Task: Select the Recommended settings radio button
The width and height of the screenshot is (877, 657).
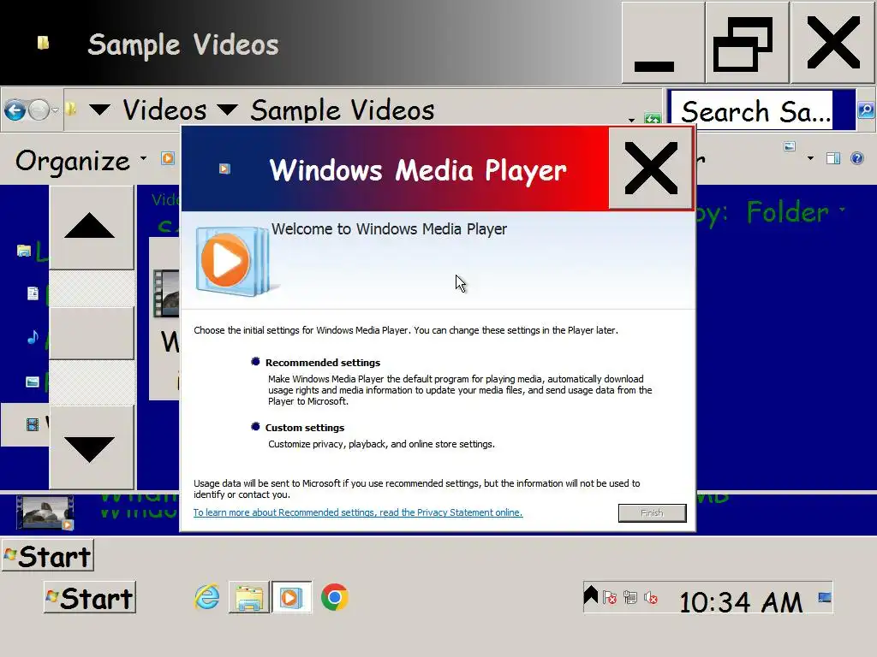Action: 255,362
